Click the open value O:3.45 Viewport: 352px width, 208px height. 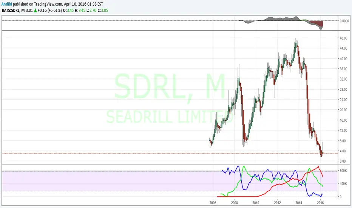click(x=68, y=10)
